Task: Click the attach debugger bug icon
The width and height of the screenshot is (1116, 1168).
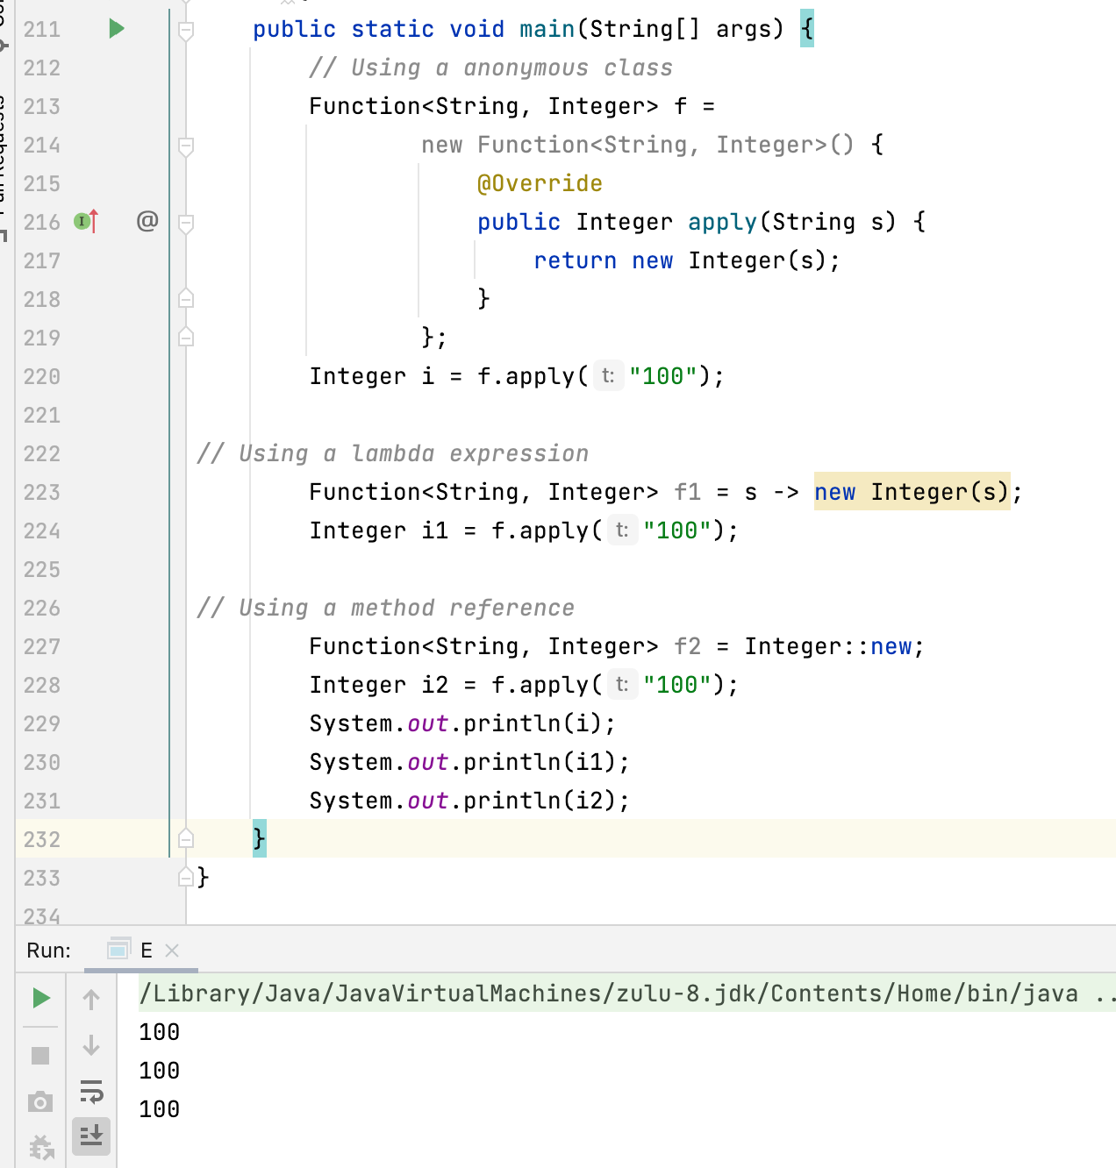Action: (40, 1146)
